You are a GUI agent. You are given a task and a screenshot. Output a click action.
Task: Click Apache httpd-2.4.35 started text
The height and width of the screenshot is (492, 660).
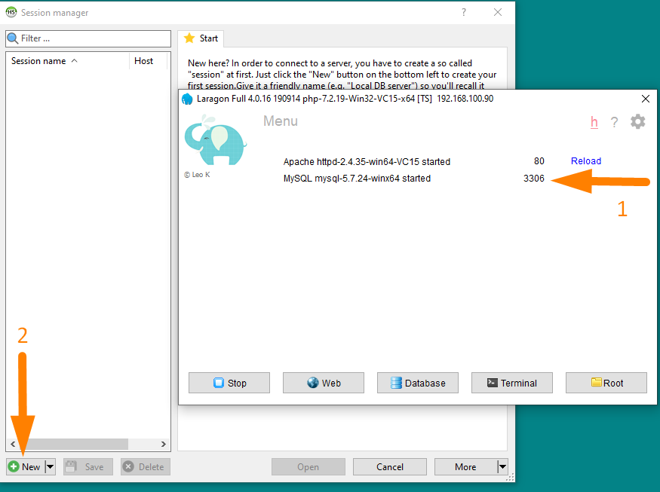coord(367,162)
